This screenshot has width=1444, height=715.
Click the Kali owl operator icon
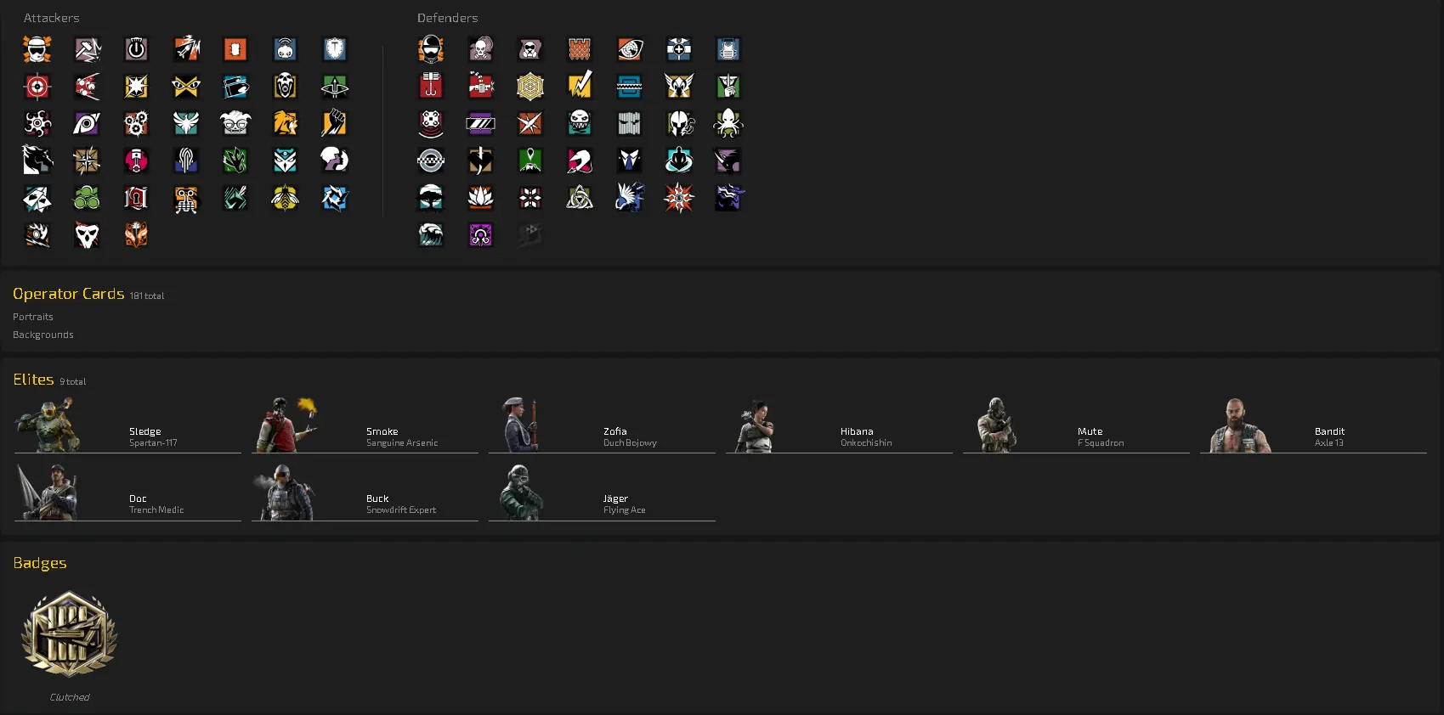pyautogui.click(x=285, y=160)
